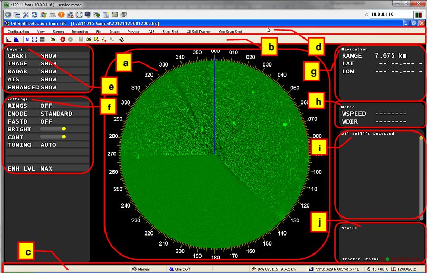428x273 pixels.
Task: Click the dashed rectangle selection icon
Action: pos(34,40)
